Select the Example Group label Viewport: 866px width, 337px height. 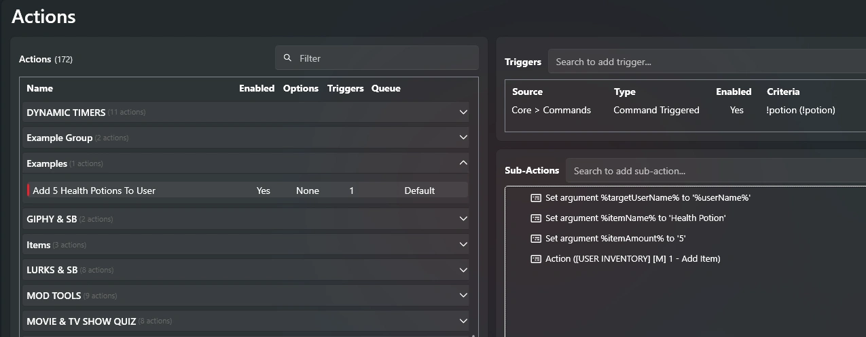click(x=59, y=138)
